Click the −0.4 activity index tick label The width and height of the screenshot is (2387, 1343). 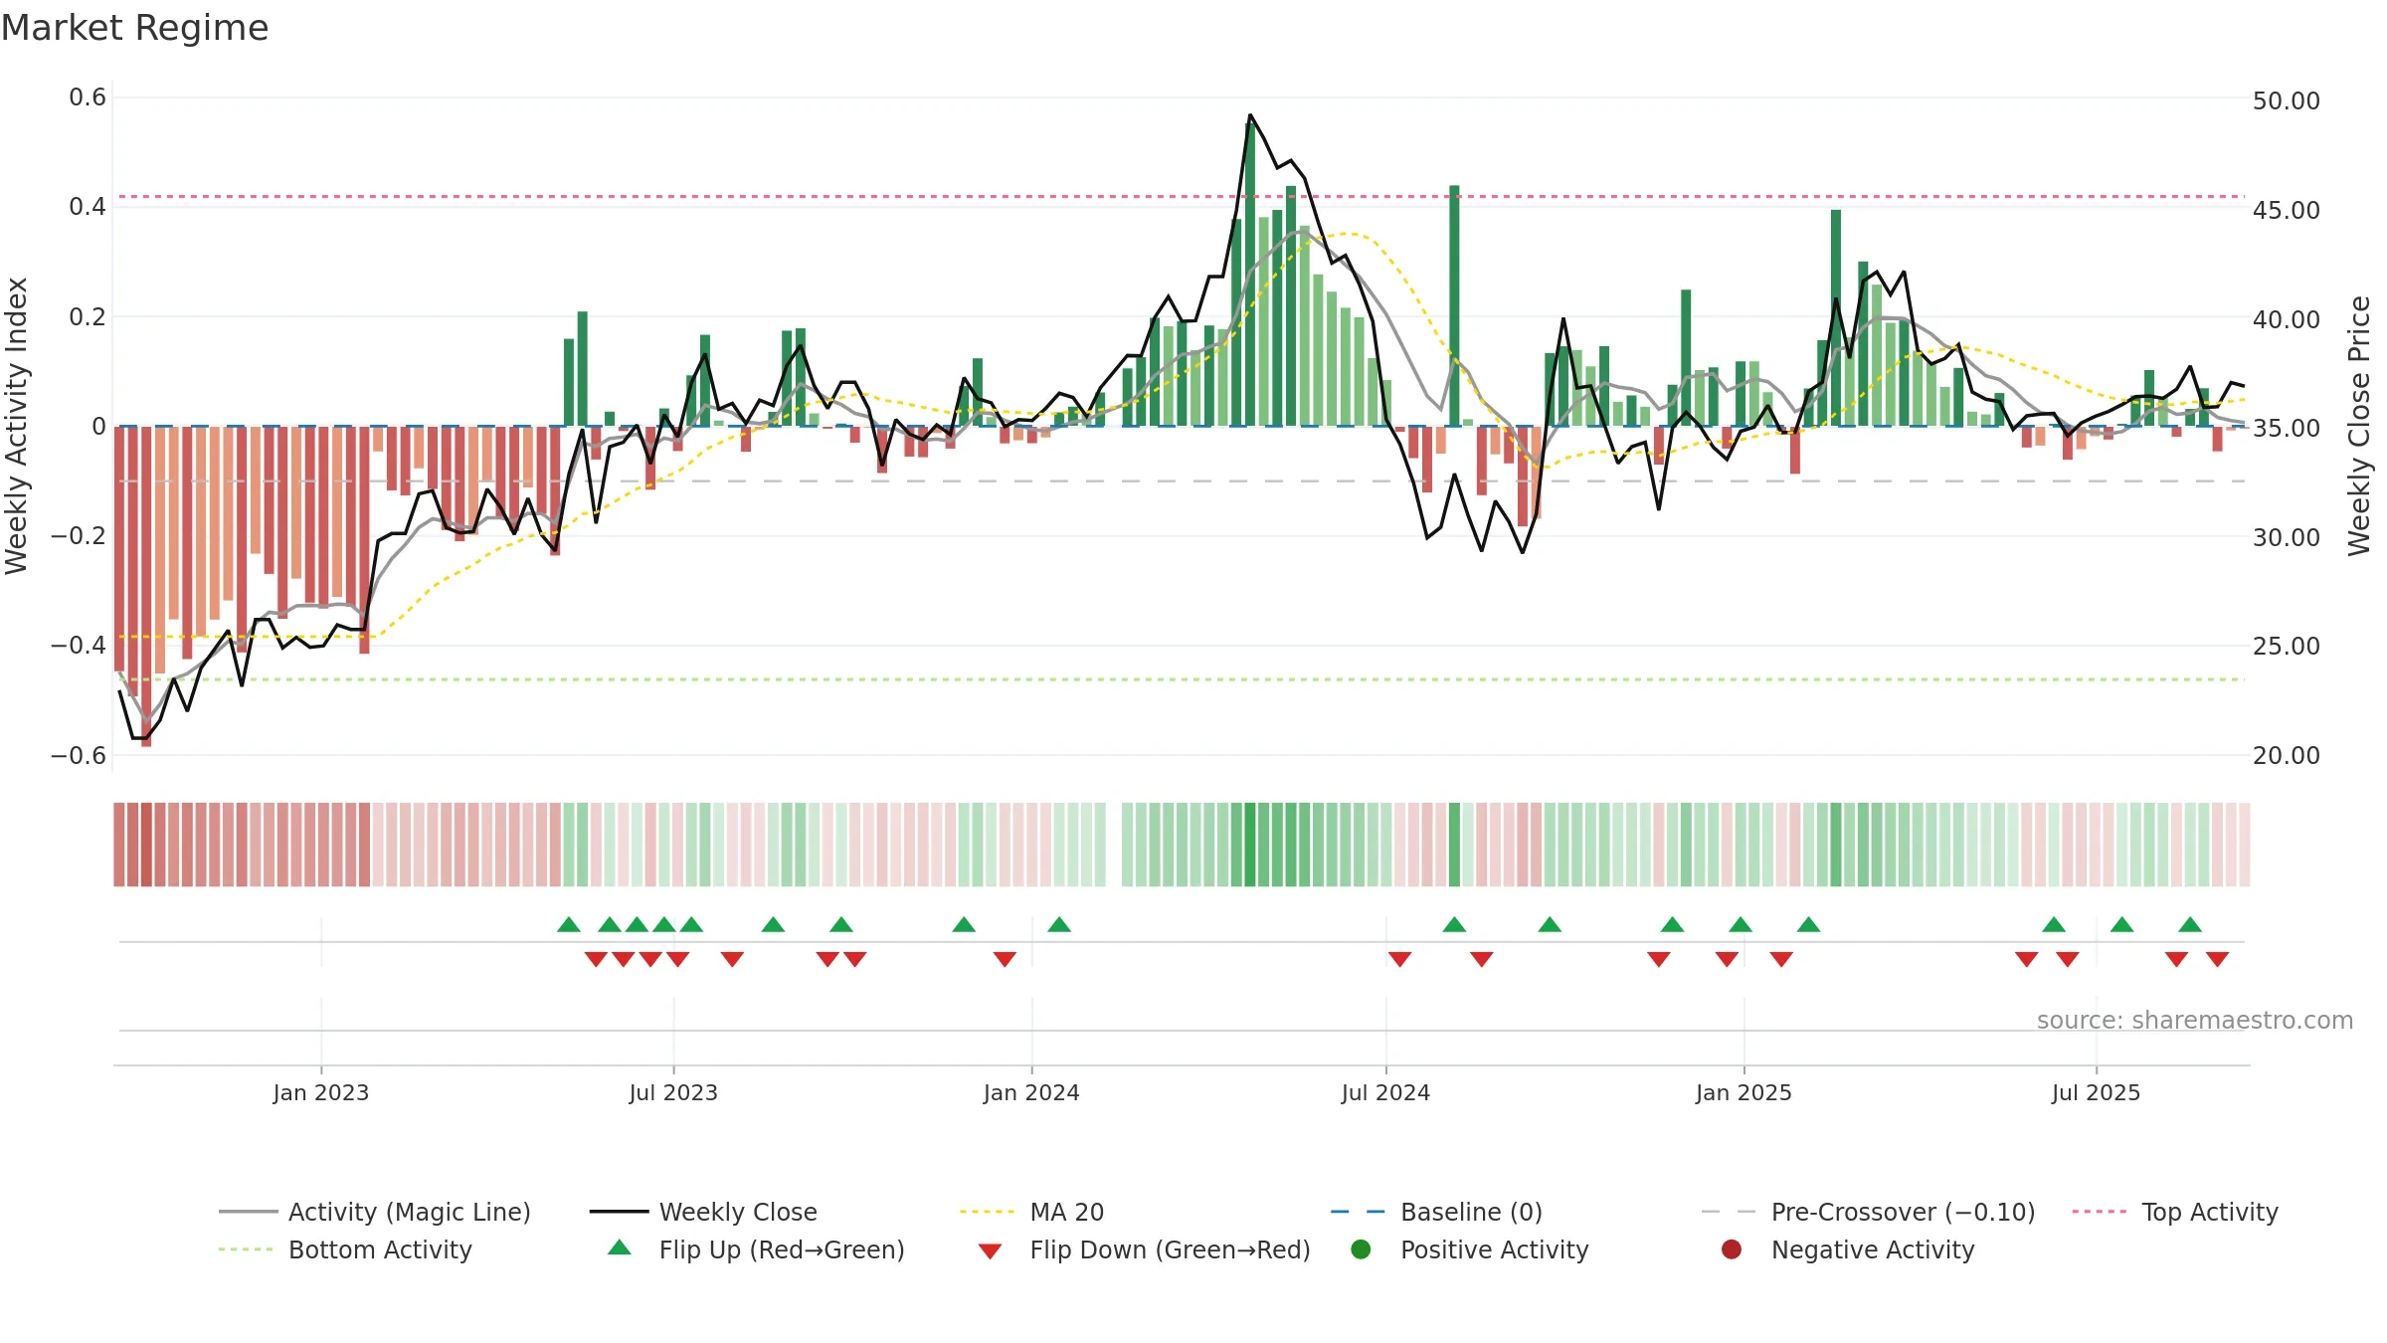[x=78, y=645]
